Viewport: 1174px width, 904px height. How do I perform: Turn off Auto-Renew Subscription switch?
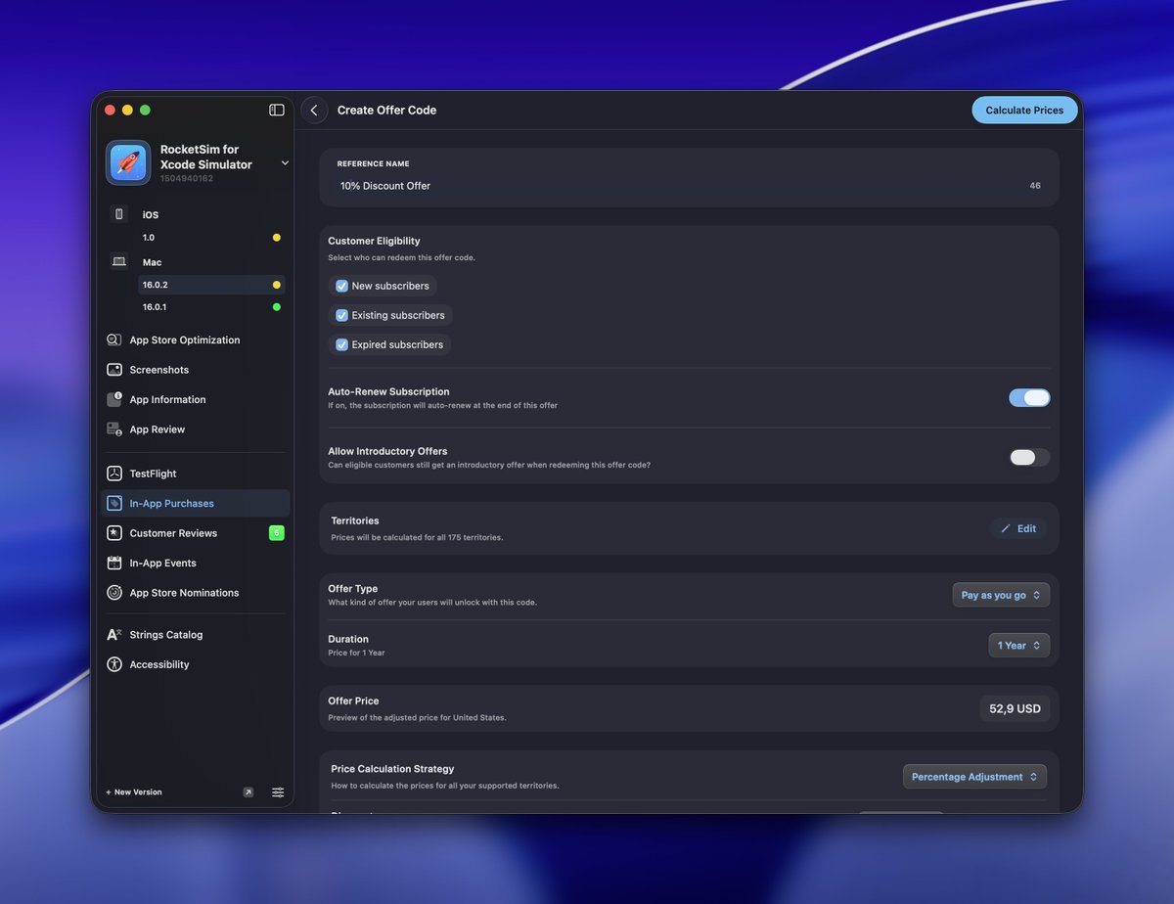(x=1029, y=397)
